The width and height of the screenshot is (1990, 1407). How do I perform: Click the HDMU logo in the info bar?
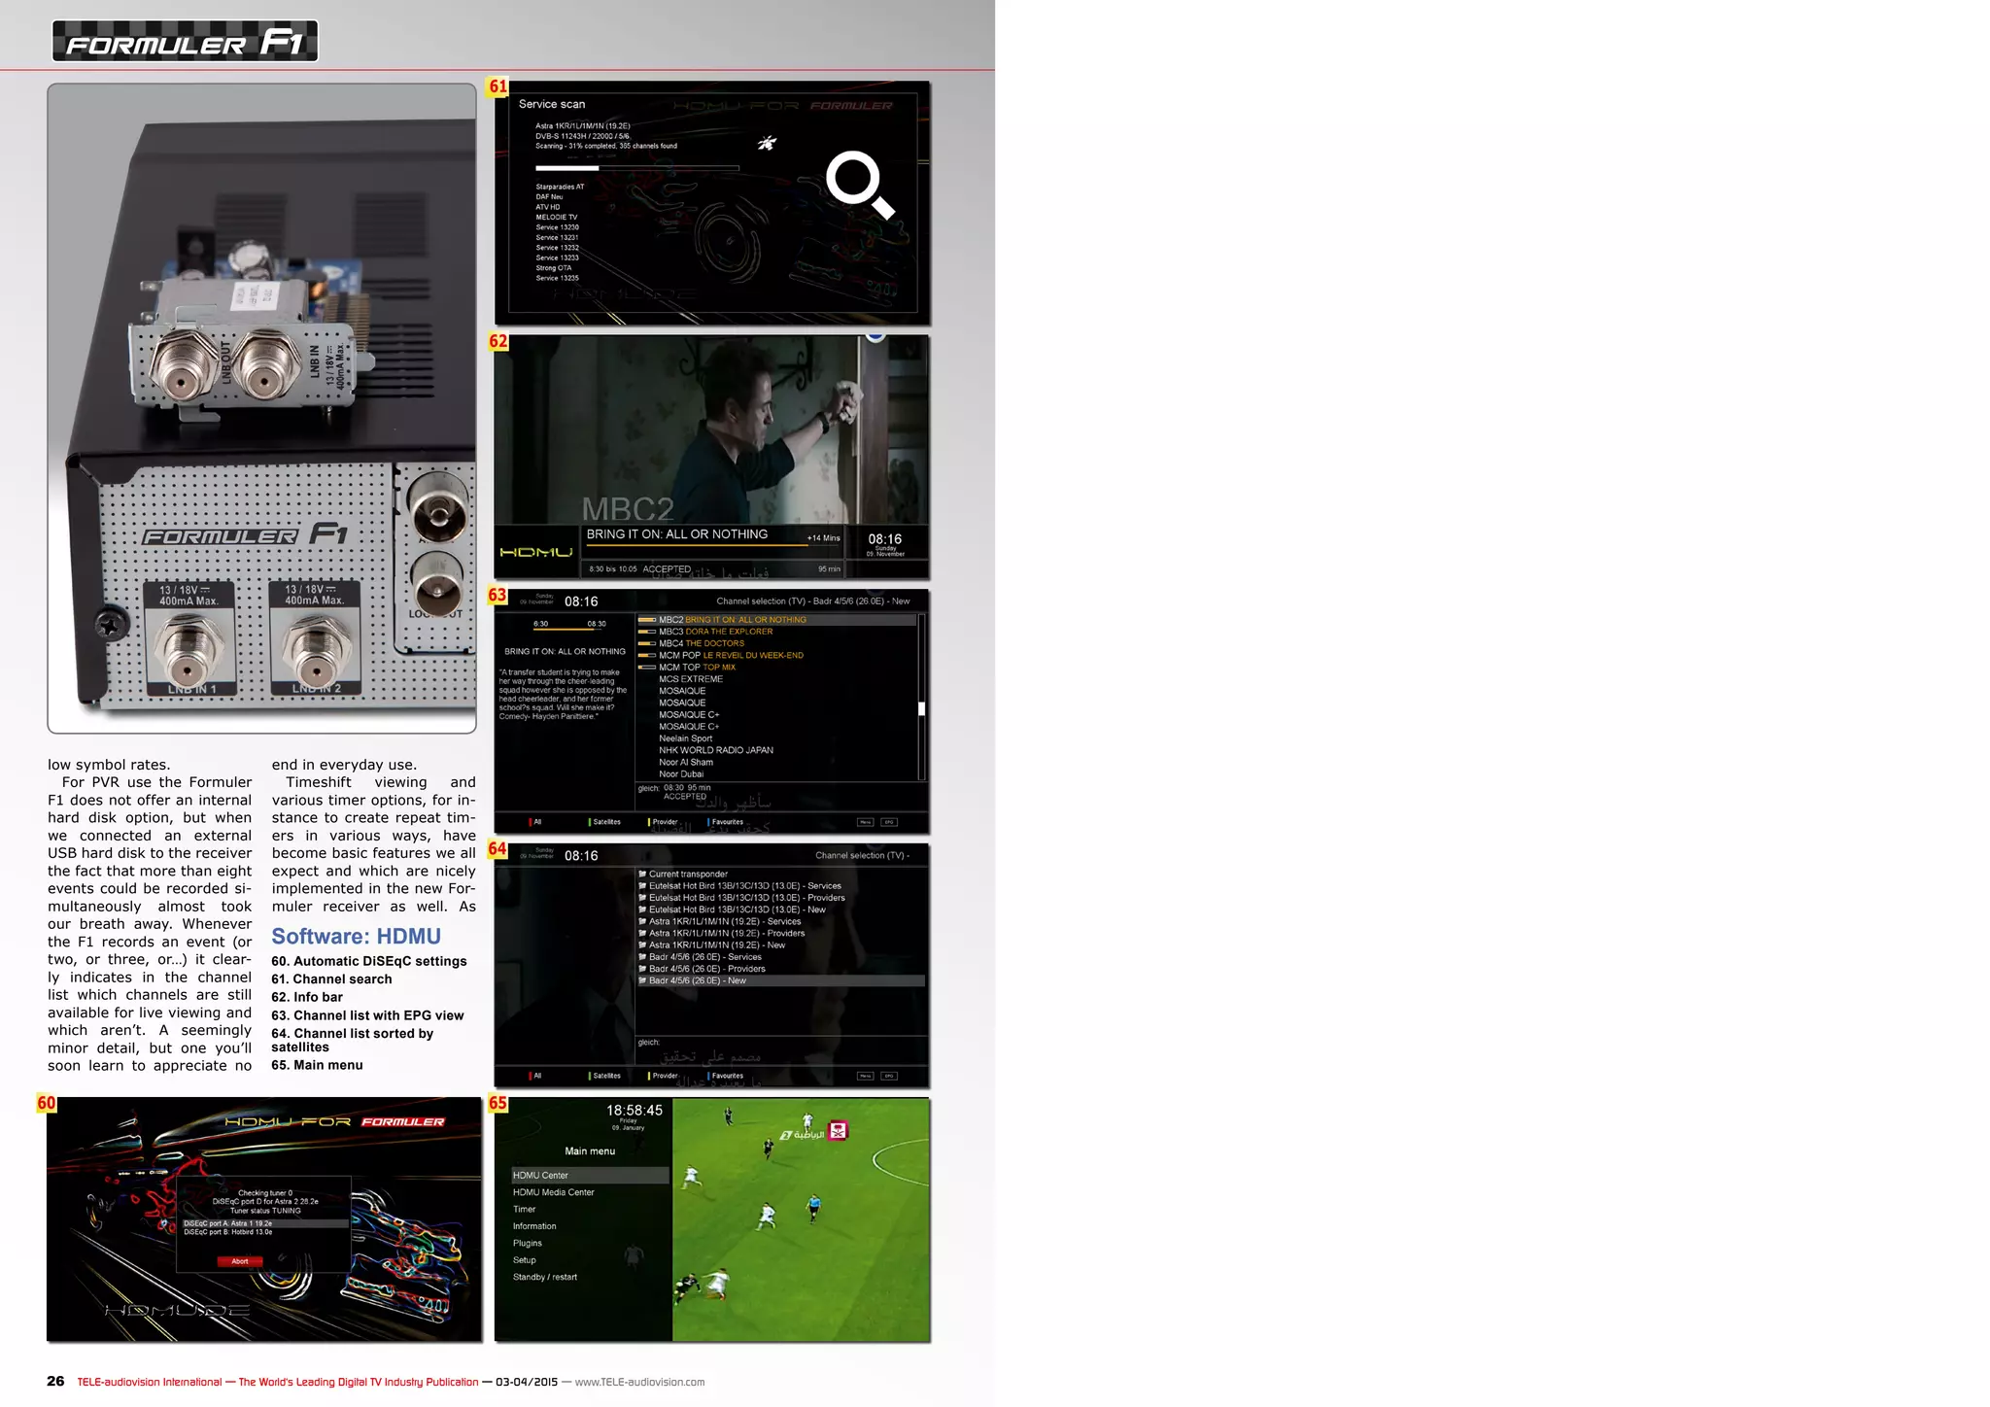click(536, 552)
